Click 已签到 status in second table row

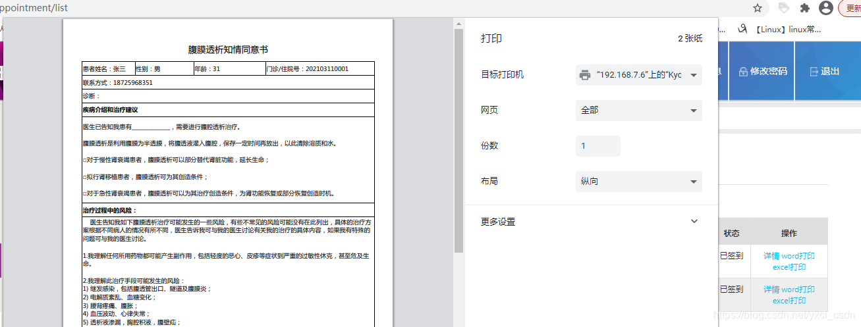[731, 289]
